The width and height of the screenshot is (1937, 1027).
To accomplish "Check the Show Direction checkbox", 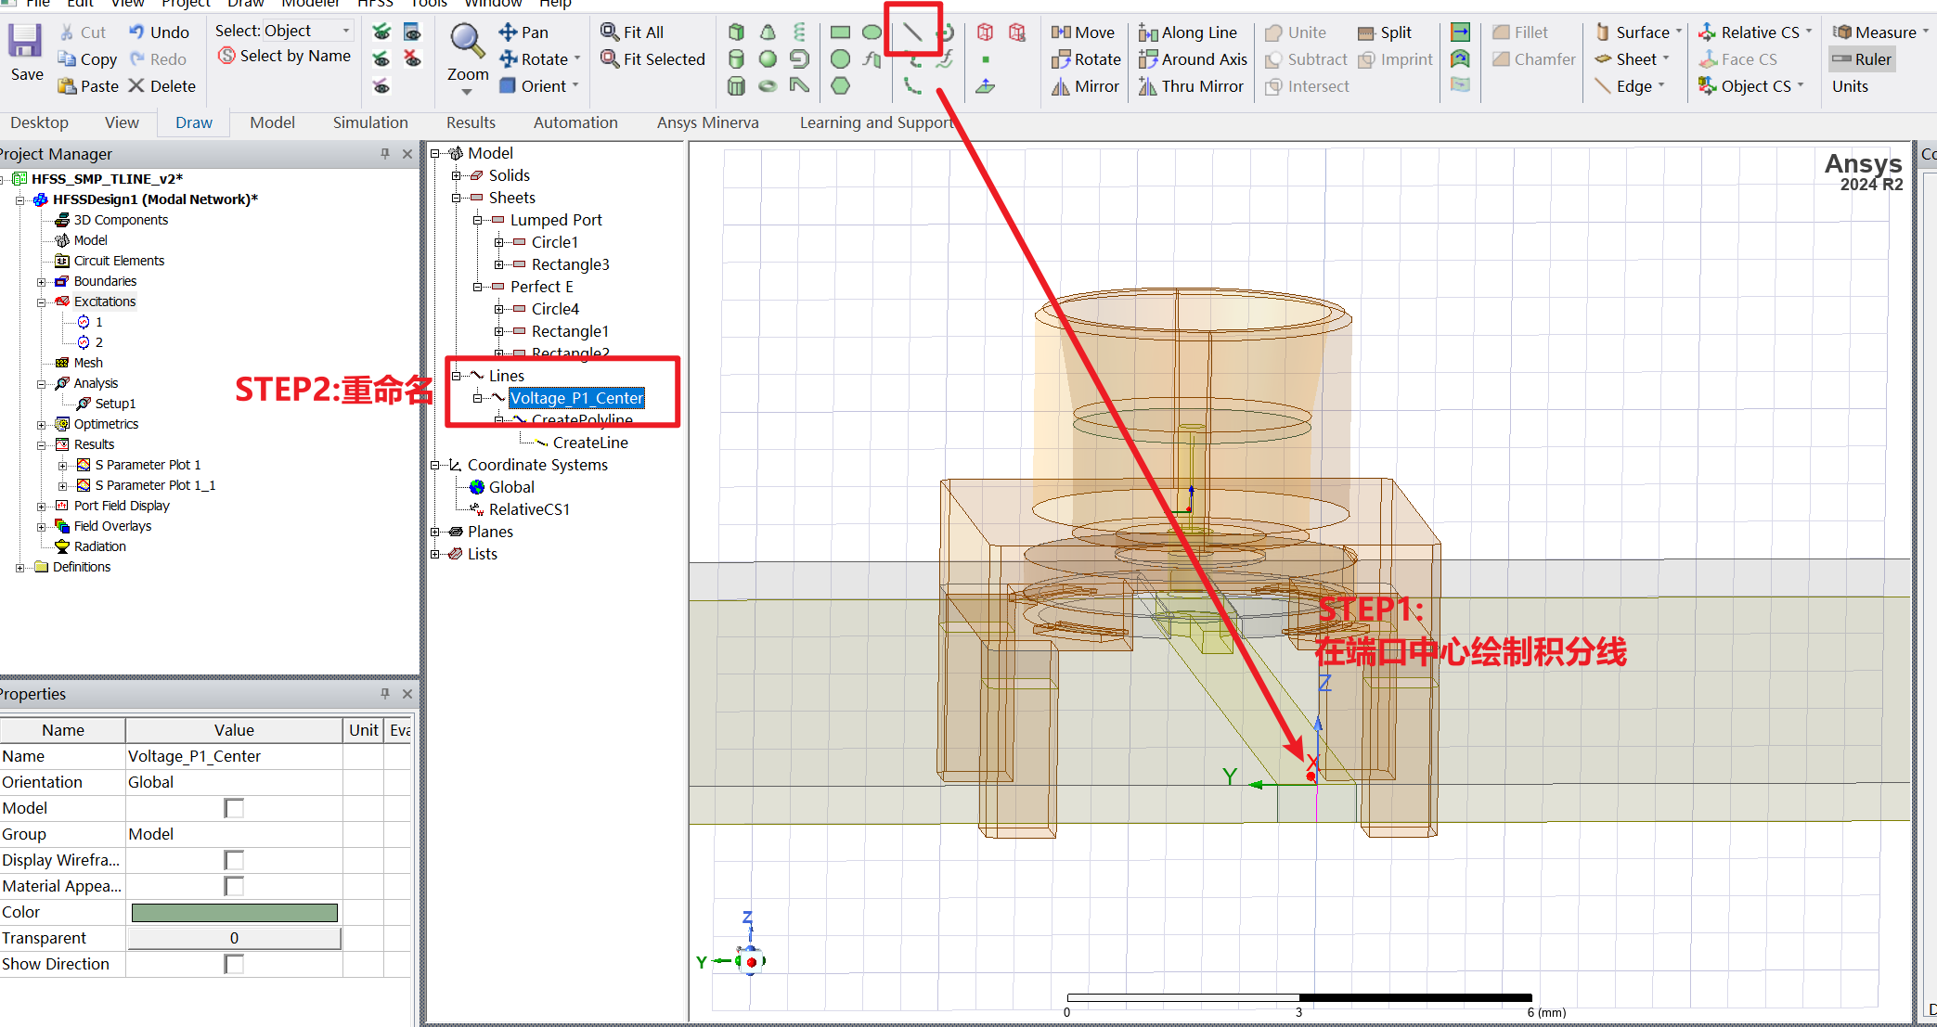I will [x=234, y=964].
